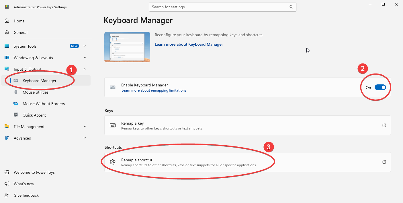
Task: Open Learn more about remapping limitations link
Action: point(154,90)
